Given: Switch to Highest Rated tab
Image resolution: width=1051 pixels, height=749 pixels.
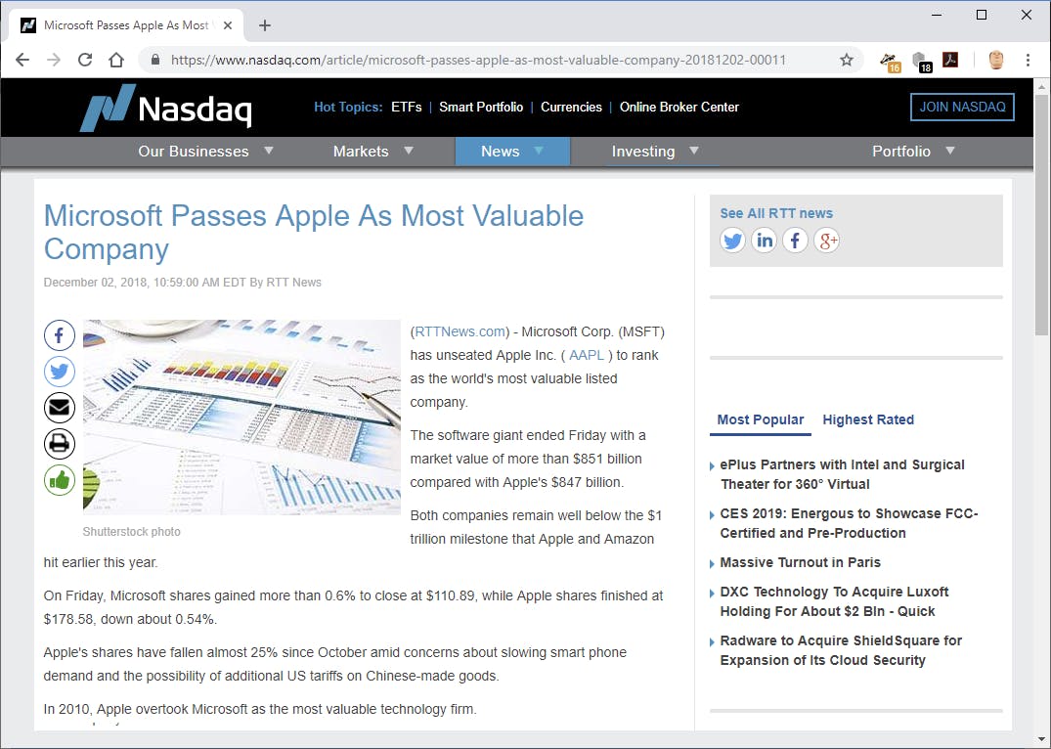Looking at the screenshot, I should click(868, 419).
